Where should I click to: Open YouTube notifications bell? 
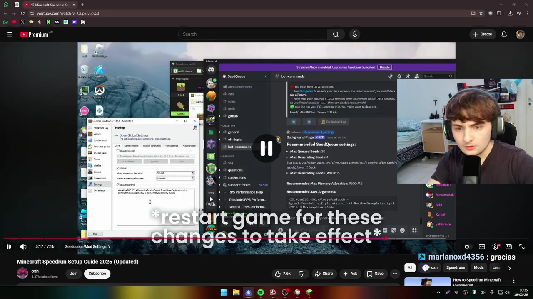click(x=504, y=34)
